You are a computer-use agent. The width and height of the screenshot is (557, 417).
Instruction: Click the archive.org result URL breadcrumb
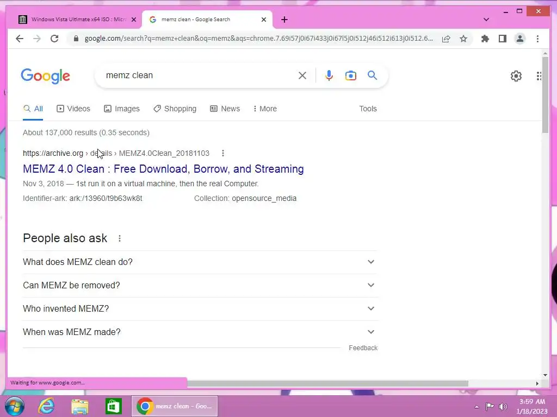click(x=116, y=153)
